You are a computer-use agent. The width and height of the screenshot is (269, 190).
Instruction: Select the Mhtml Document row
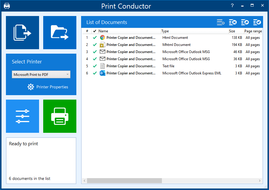coord(176,45)
